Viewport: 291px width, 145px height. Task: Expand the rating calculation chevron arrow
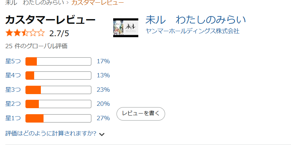(102, 134)
